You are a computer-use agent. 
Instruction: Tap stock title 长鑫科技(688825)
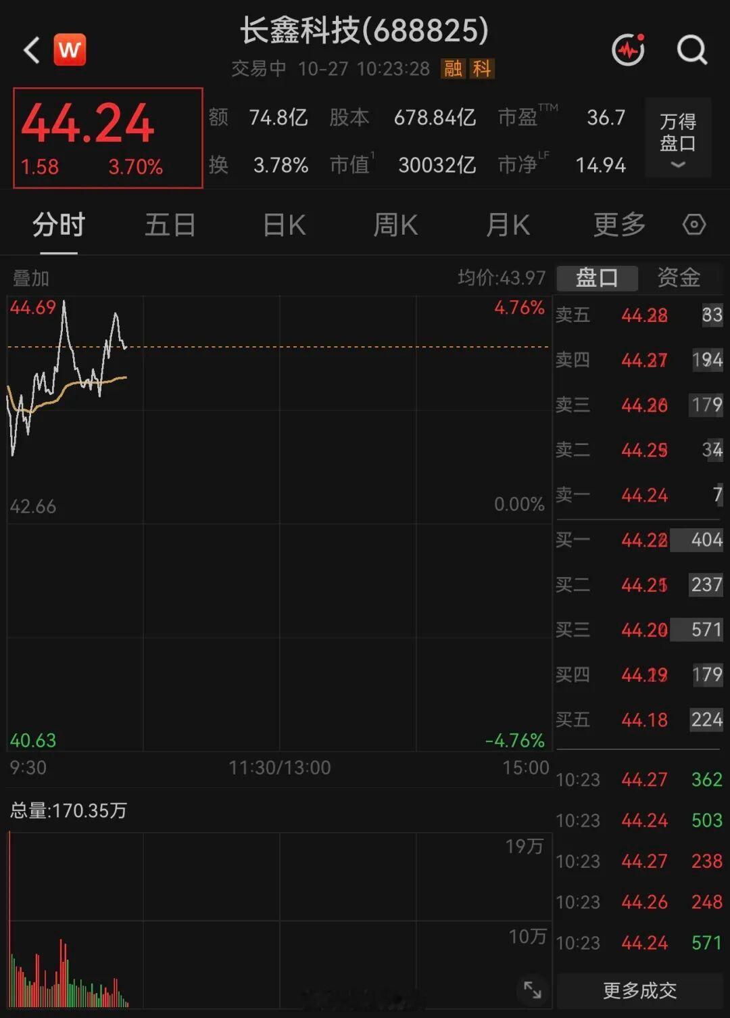(364, 30)
